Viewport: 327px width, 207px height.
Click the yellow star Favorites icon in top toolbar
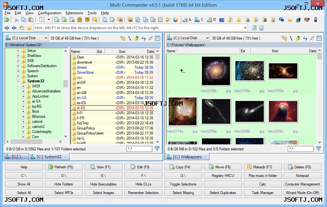[x=290, y=20]
